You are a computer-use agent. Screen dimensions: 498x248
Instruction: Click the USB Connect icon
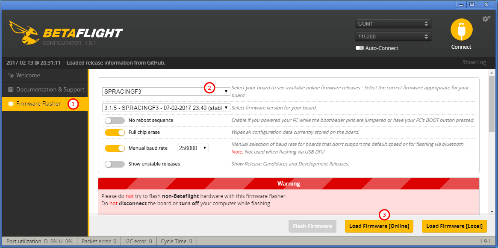461,30
